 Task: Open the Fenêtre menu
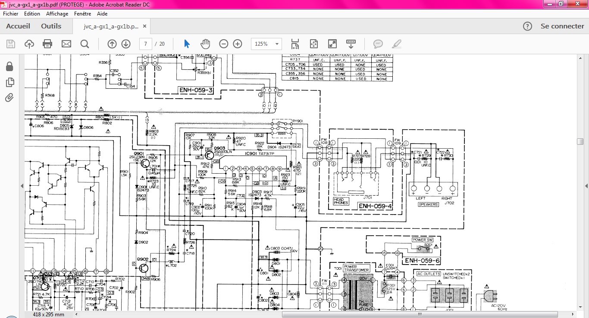pyautogui.click(x=82, y=14)
